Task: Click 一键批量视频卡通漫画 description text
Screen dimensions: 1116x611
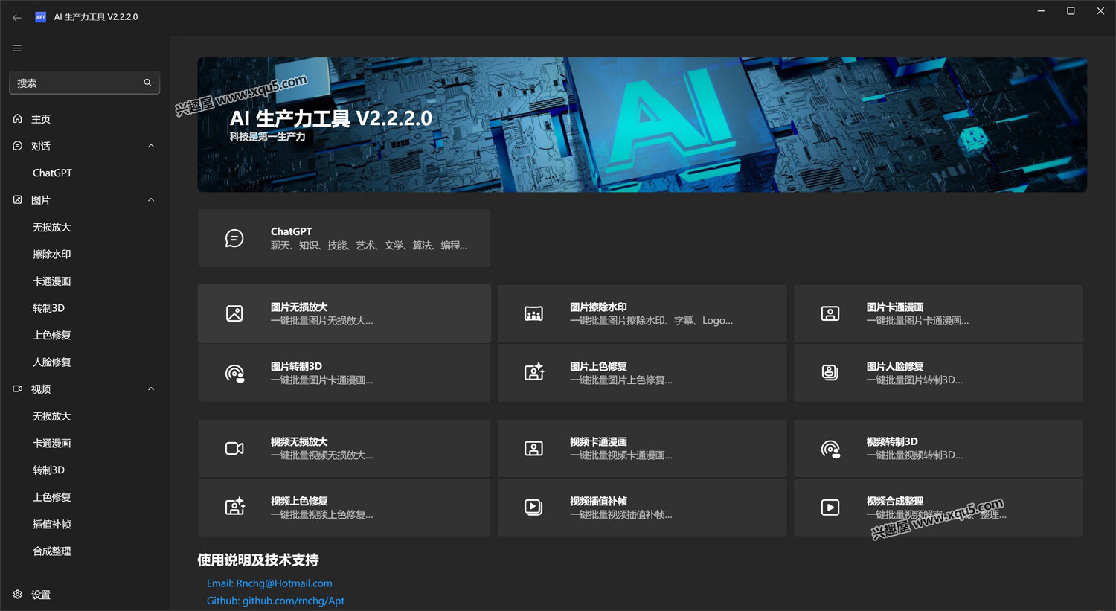Action: click(621, 455)
